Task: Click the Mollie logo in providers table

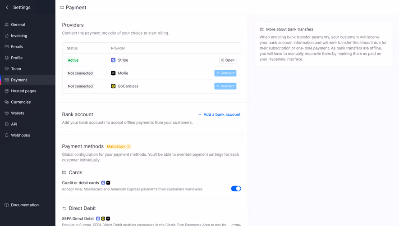Action: point(113,73)
